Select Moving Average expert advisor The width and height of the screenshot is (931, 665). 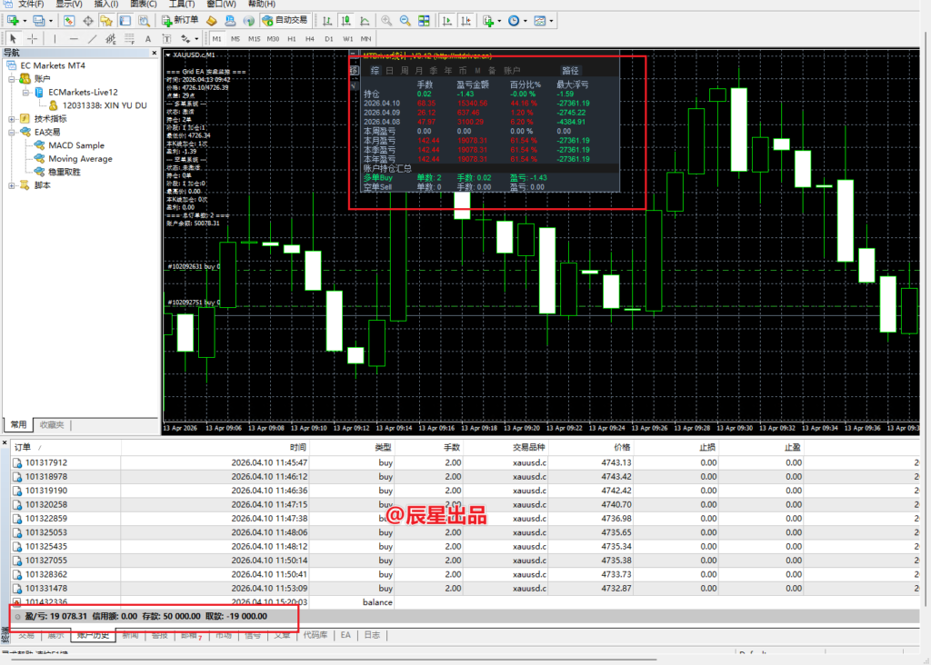coord(80,159)
